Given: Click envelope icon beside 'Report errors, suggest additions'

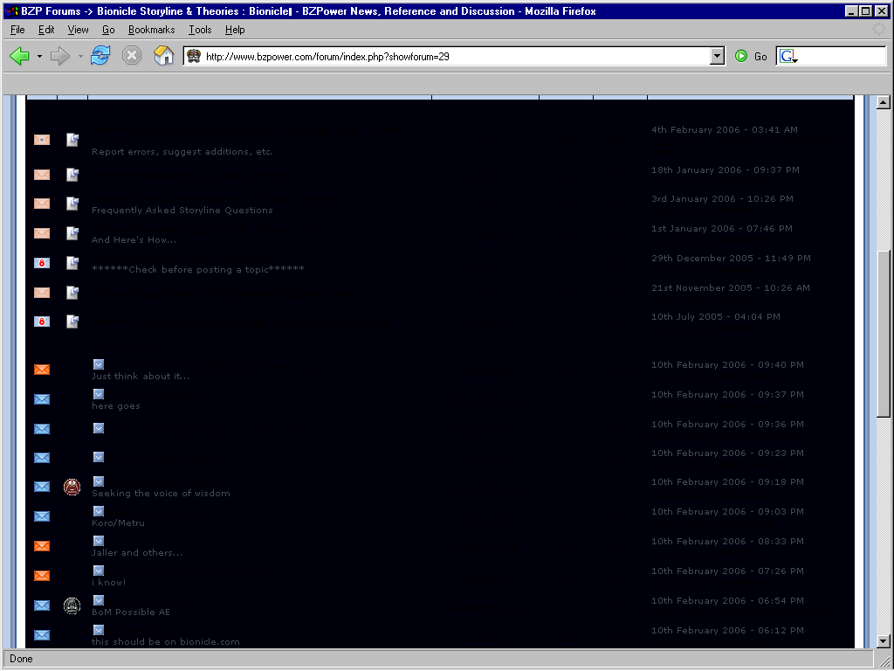Looking at the screenshot, I should coord(42,140).
